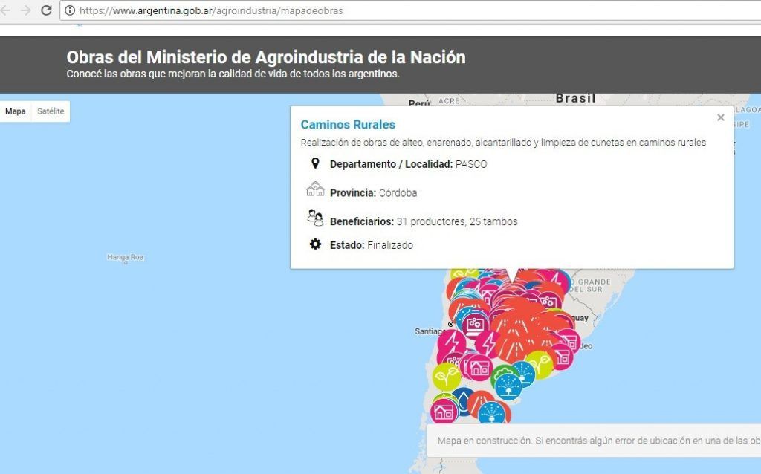761x474 pixels.
Task: Select the Mapa view tab
Action: pos(16,111)
